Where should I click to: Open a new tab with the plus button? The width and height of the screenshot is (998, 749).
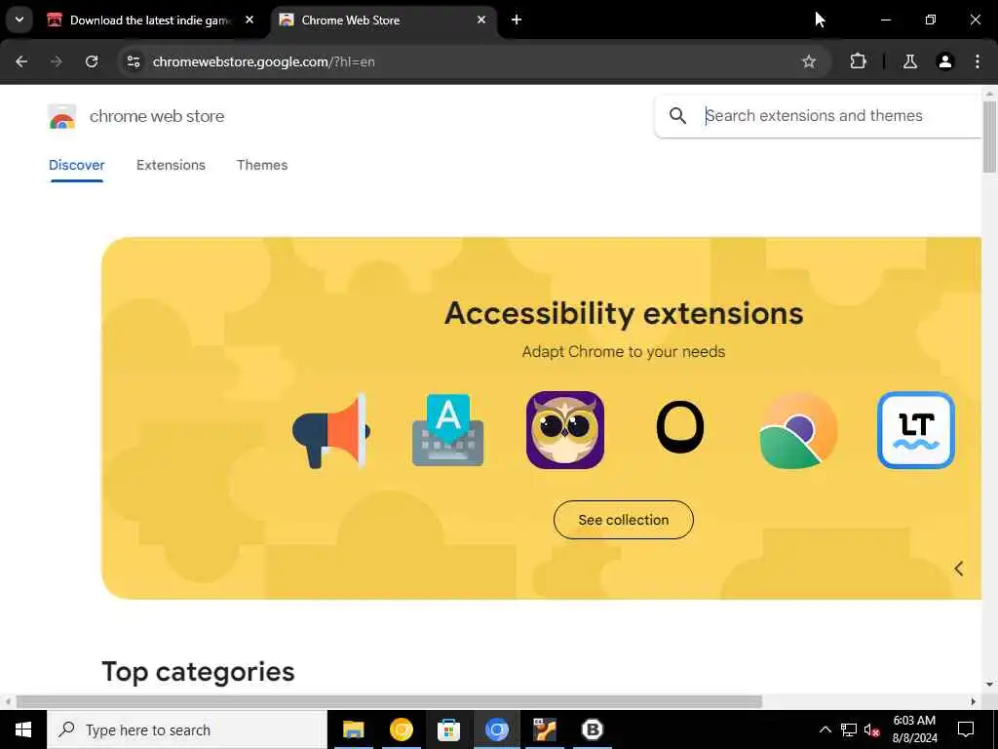(x=517, y=20)
